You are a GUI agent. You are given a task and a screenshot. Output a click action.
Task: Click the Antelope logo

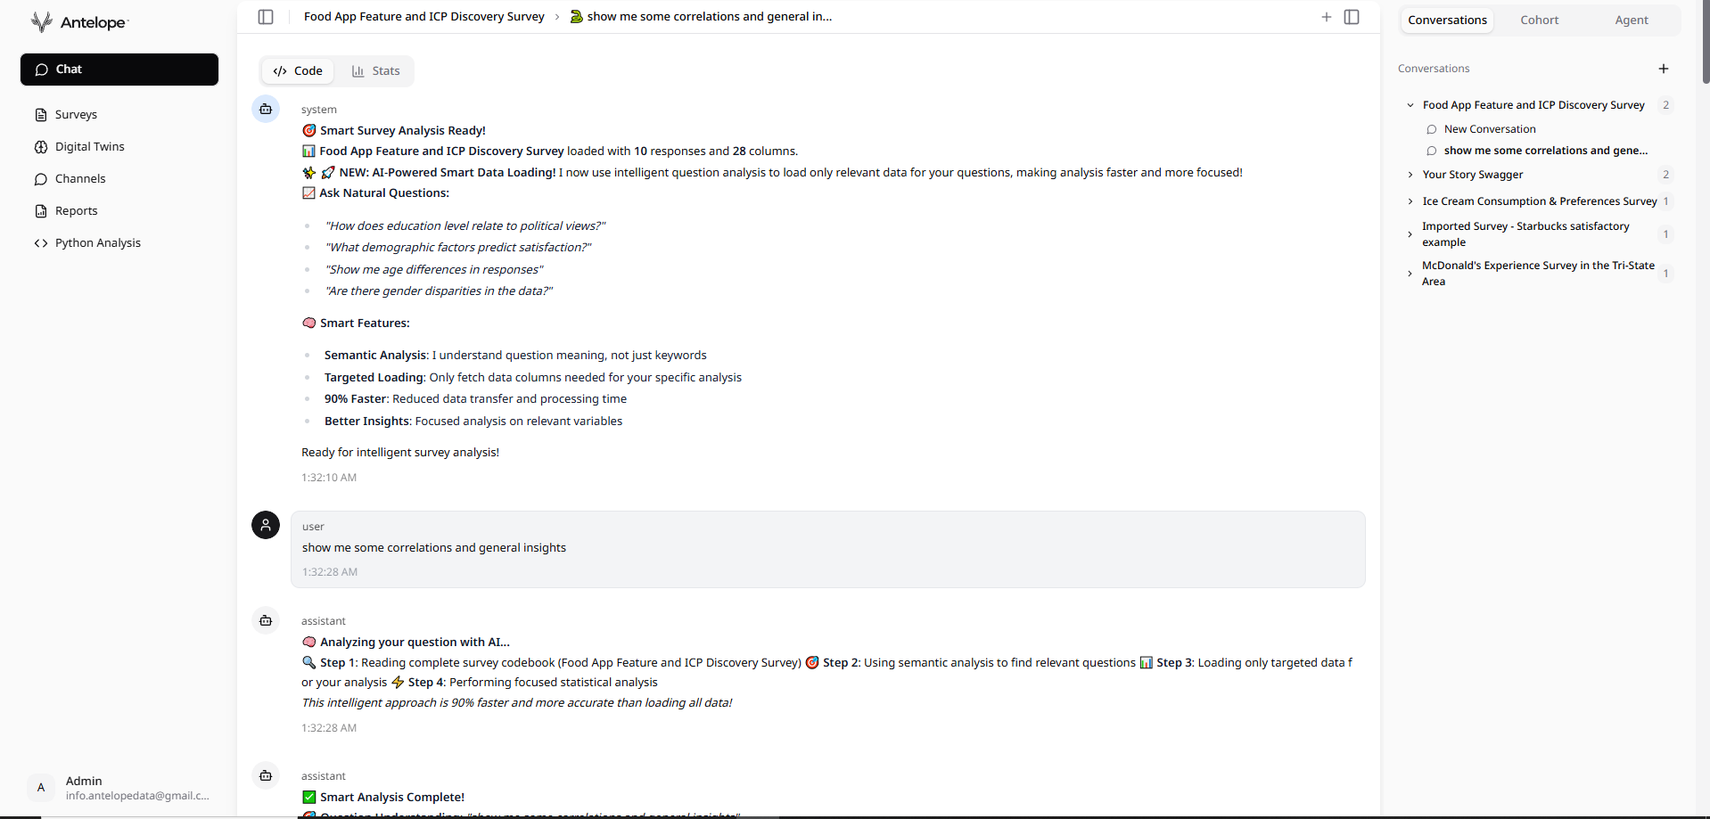tap(79, 22)
